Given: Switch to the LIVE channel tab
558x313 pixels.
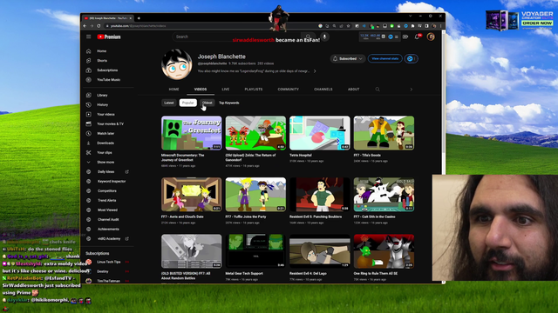Looking at the screenshot, I should [x=226, y=90].
